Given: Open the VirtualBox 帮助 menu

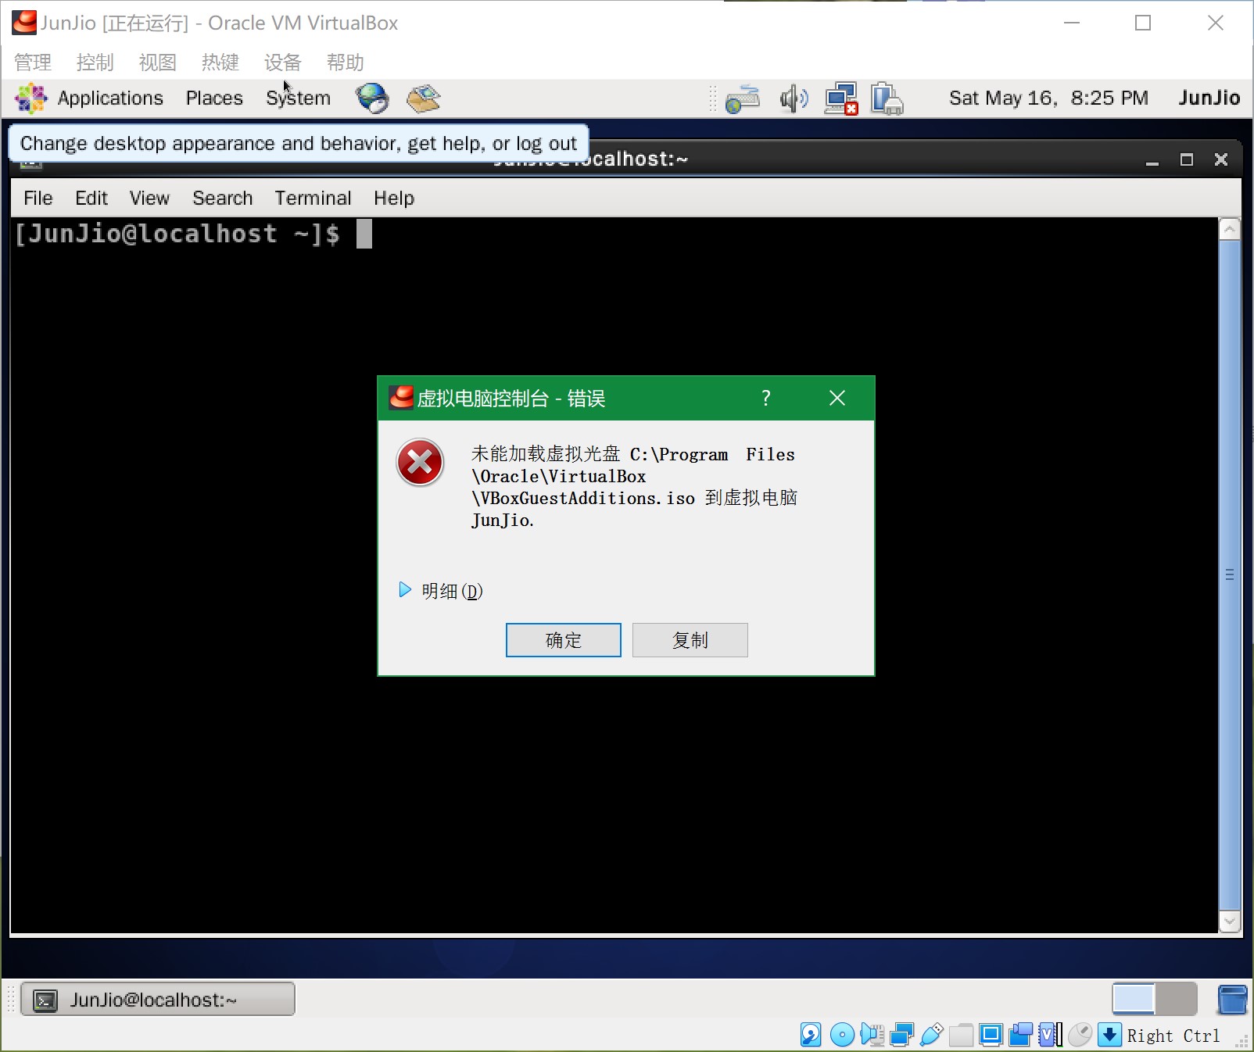Looking at the screenshot, I should tap(346, 63).
